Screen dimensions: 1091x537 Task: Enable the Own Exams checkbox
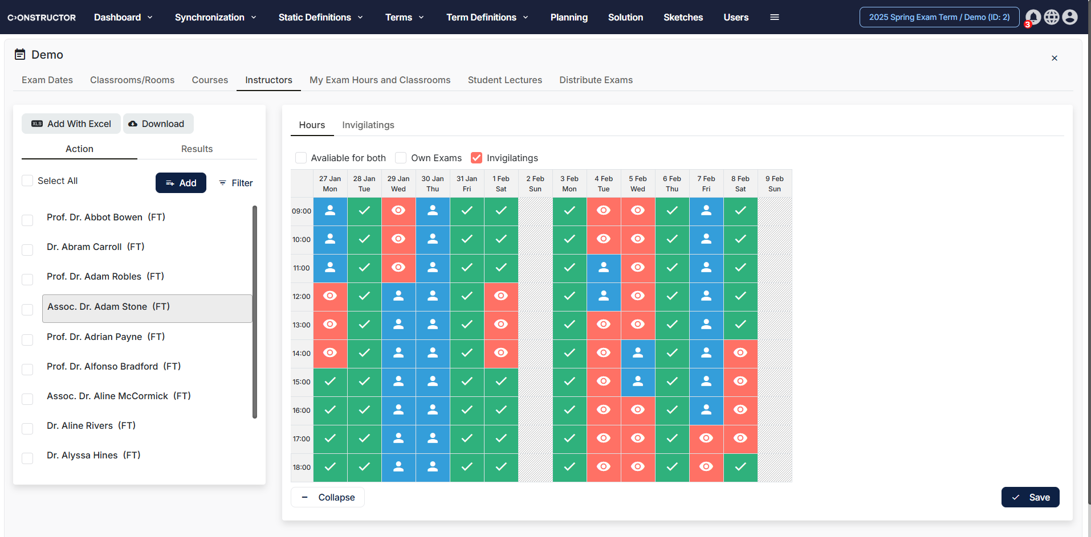(x=401, y=158)
